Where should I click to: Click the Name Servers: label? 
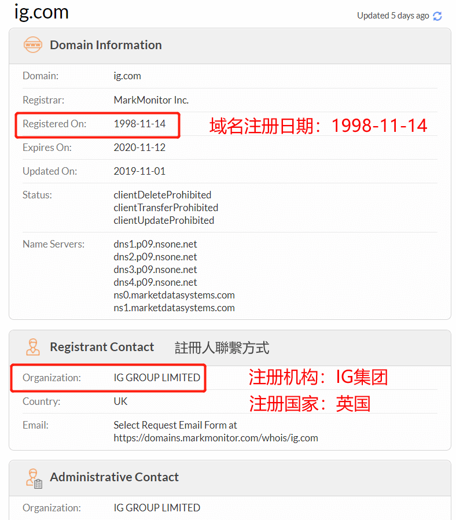pos(53,244)
